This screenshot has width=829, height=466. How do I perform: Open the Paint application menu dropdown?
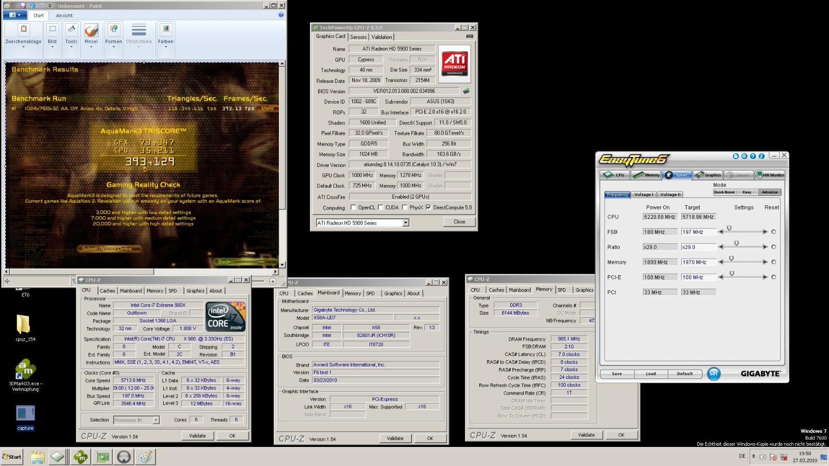(x=16, y=15)
